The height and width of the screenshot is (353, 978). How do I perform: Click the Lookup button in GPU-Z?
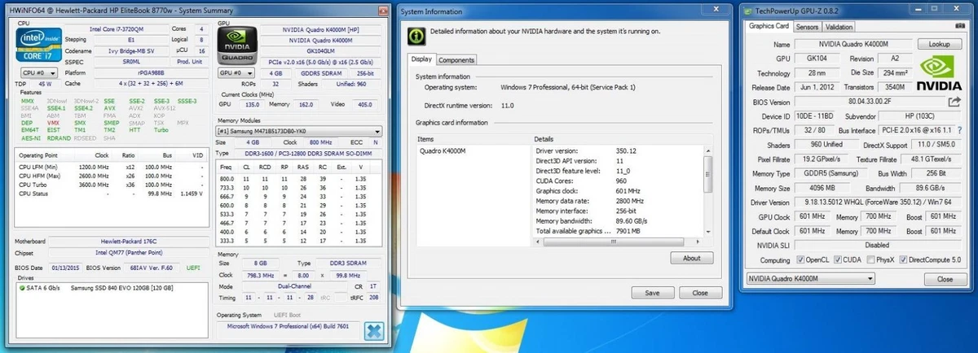(x=939, y=44)
